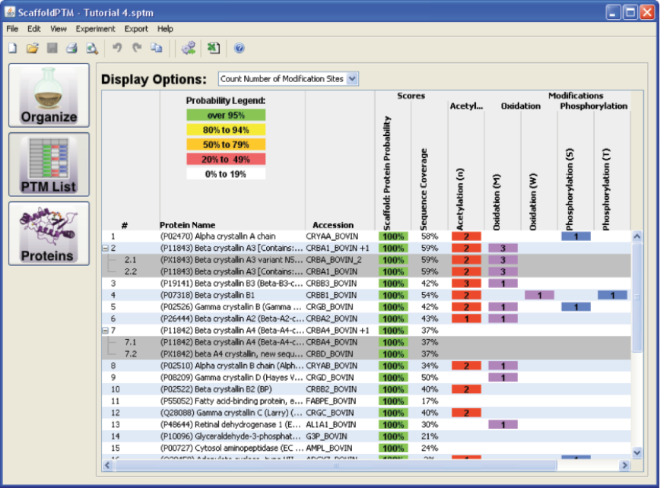Create a new file with the toolbar icon

point(13,49)
